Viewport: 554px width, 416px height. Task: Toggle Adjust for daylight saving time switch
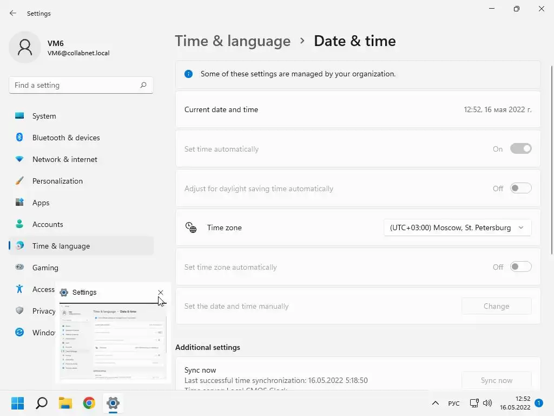[521, 188]
